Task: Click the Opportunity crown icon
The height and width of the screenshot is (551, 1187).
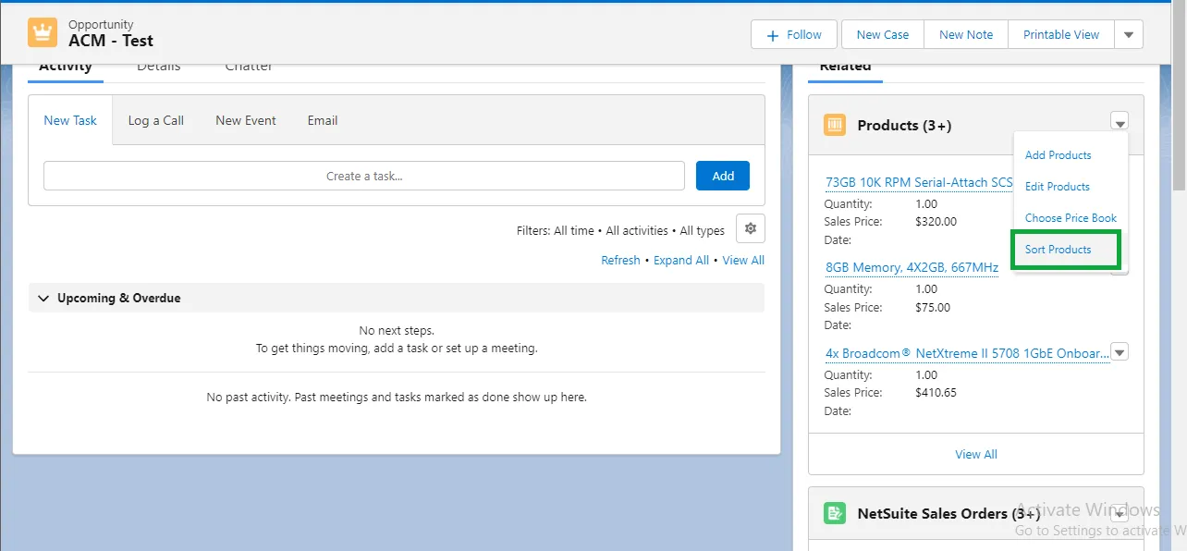Action: click(x=43, y=33)
